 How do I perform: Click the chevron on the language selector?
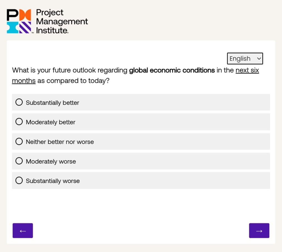[259, 59]
